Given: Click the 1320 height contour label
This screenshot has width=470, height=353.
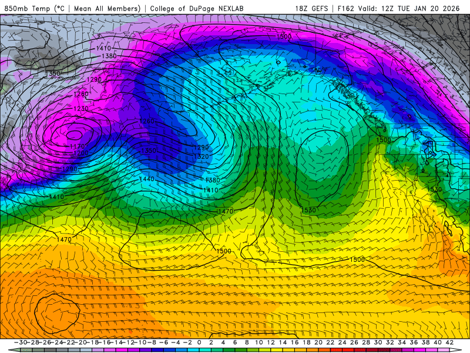Looking at the screenshot, I should (x=202, y=156).
